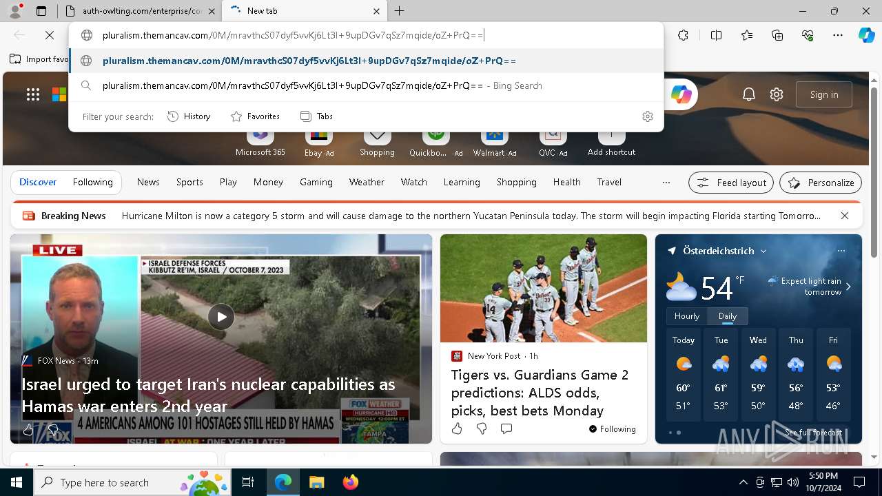Image resolution: width=882 pixels, height=496 pixels.
Task: Open the Weather category
Action: point(367,183)
